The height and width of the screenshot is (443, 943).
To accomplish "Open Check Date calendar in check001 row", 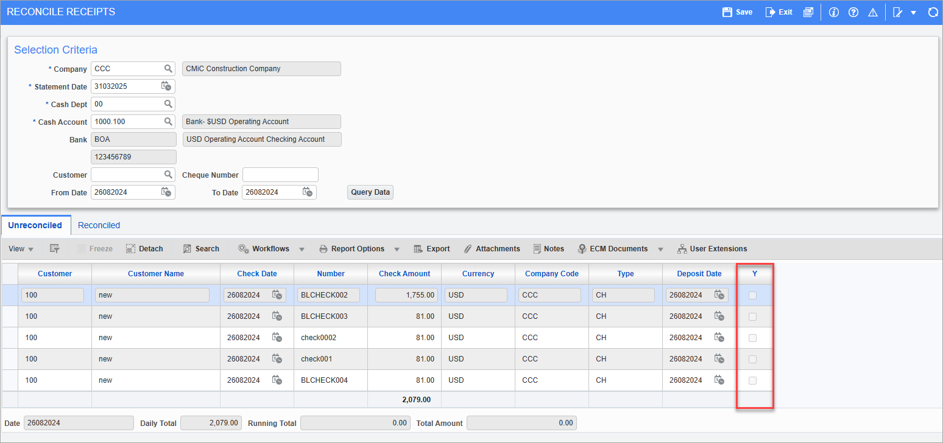I will click(x=277, y=359).
